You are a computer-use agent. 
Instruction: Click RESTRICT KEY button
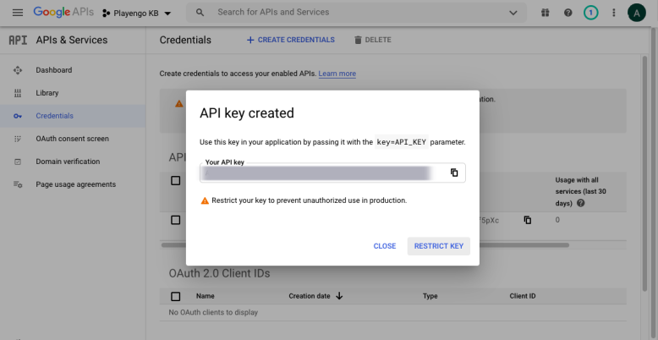point(439,246)
